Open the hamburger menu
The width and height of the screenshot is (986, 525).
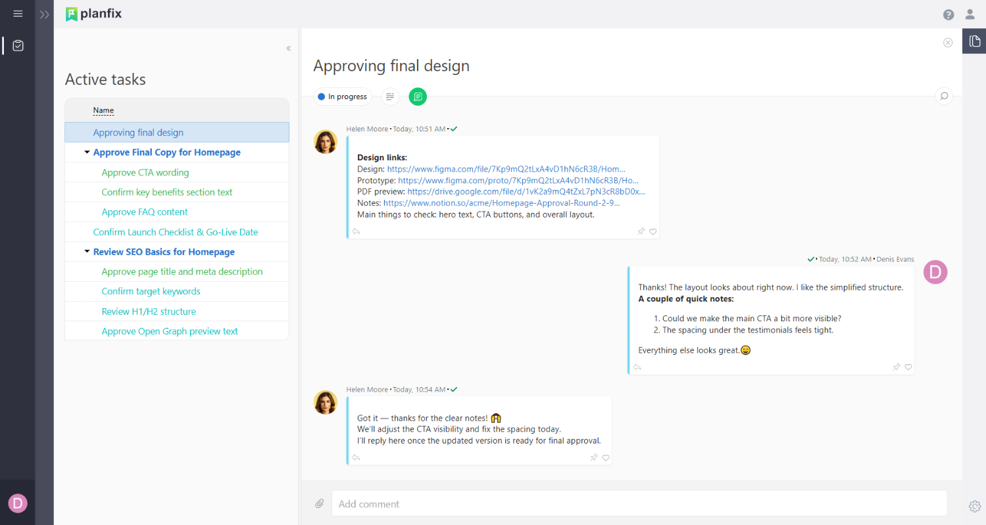click(18, 14)
